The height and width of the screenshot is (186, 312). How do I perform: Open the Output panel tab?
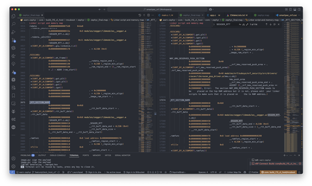pyautogui.click(x=42, y=155)
